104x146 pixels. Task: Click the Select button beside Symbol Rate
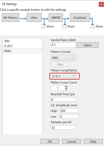87,45
